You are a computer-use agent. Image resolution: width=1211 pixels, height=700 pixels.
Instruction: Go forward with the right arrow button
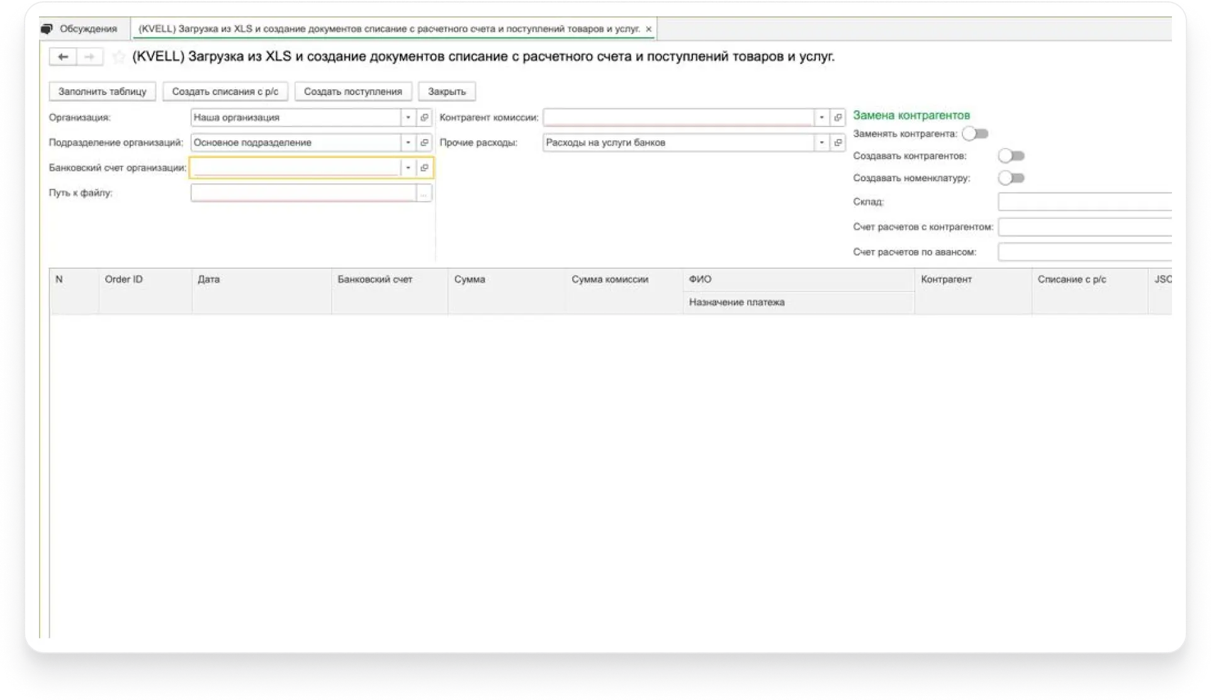click(x=90, y=57)
